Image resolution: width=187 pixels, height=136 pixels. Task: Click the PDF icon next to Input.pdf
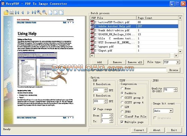coord(92,50)
